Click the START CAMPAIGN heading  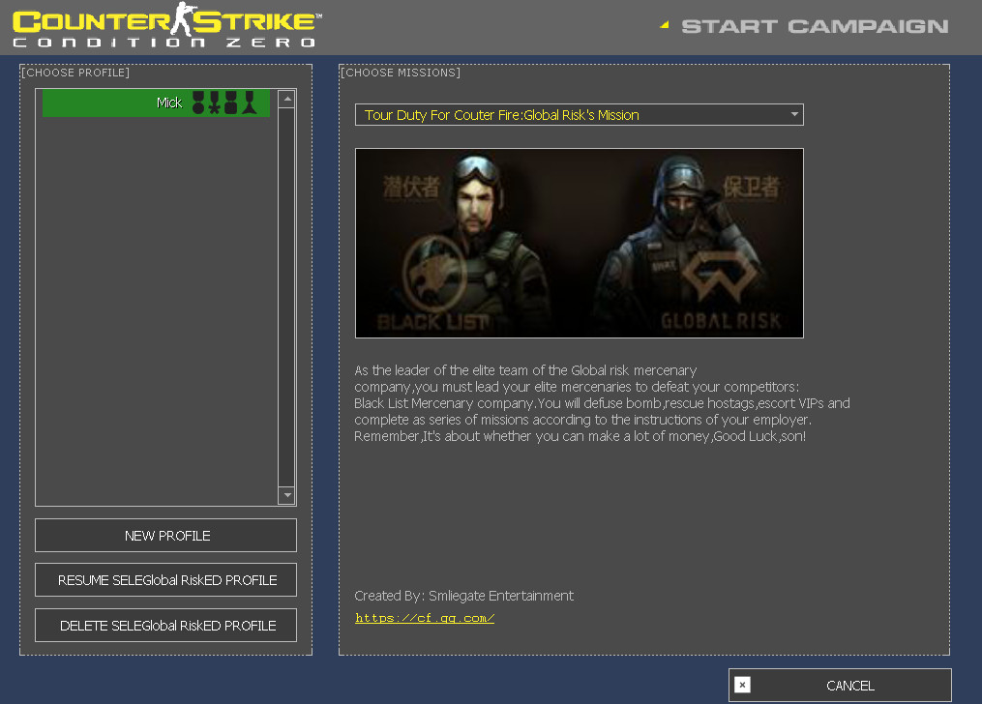tap(815, 26)
